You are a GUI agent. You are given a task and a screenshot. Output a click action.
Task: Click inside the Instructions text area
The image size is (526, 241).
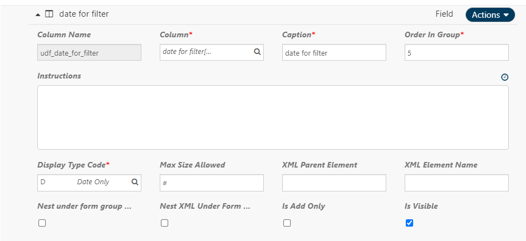273,117
